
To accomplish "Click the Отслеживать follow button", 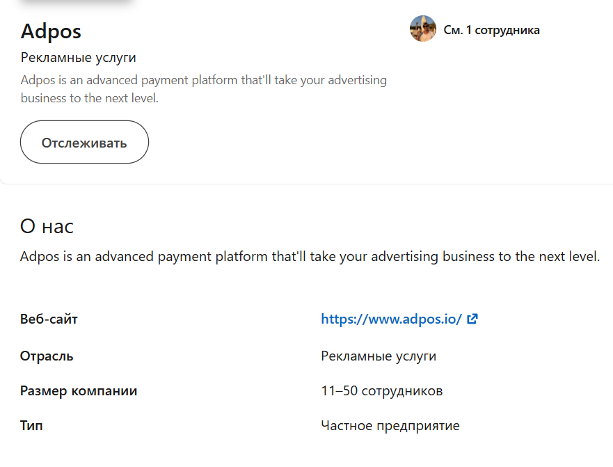I will click(x=84, y=143).
